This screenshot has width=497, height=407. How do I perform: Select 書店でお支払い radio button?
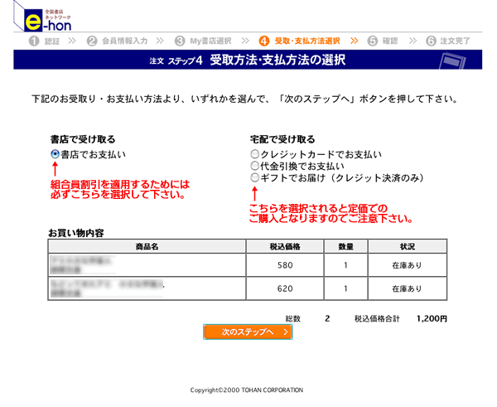click(55, 154)
